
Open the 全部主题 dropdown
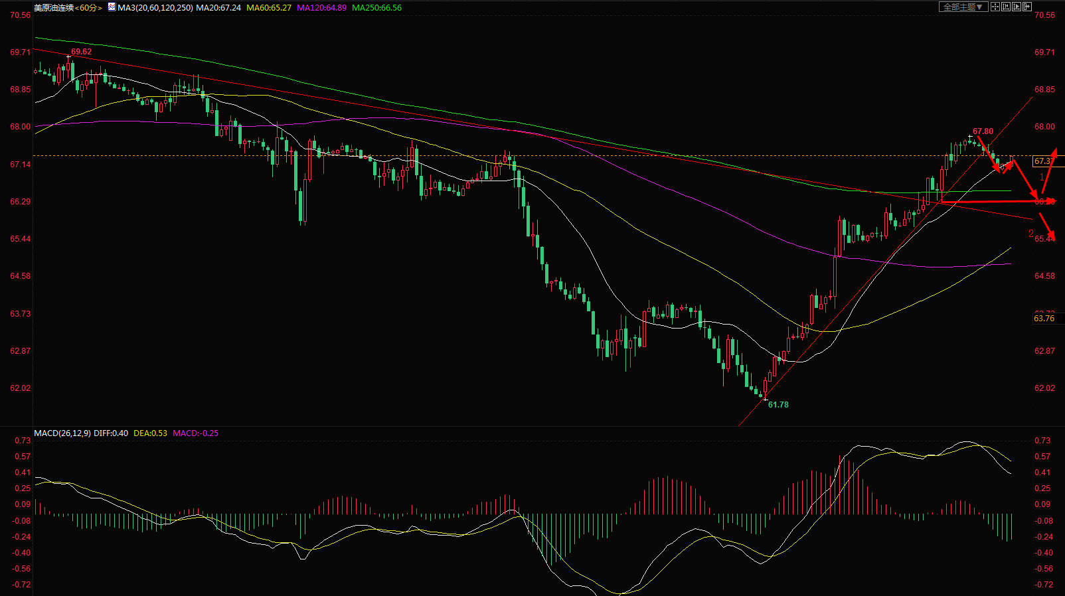click(963, 7)
